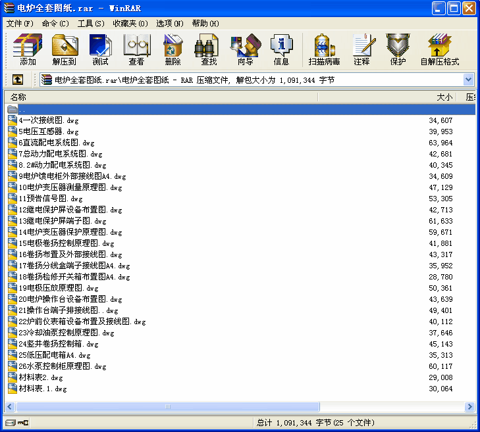Viewport: 480px width, 432px height.
Task: Click the archive path address field
Action: point(251,80)
